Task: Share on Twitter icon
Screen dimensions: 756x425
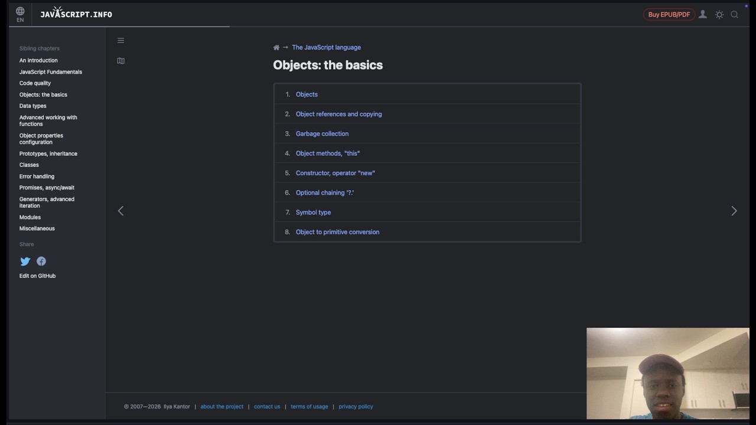Action: pyautogui.click(x=25, y=261)
